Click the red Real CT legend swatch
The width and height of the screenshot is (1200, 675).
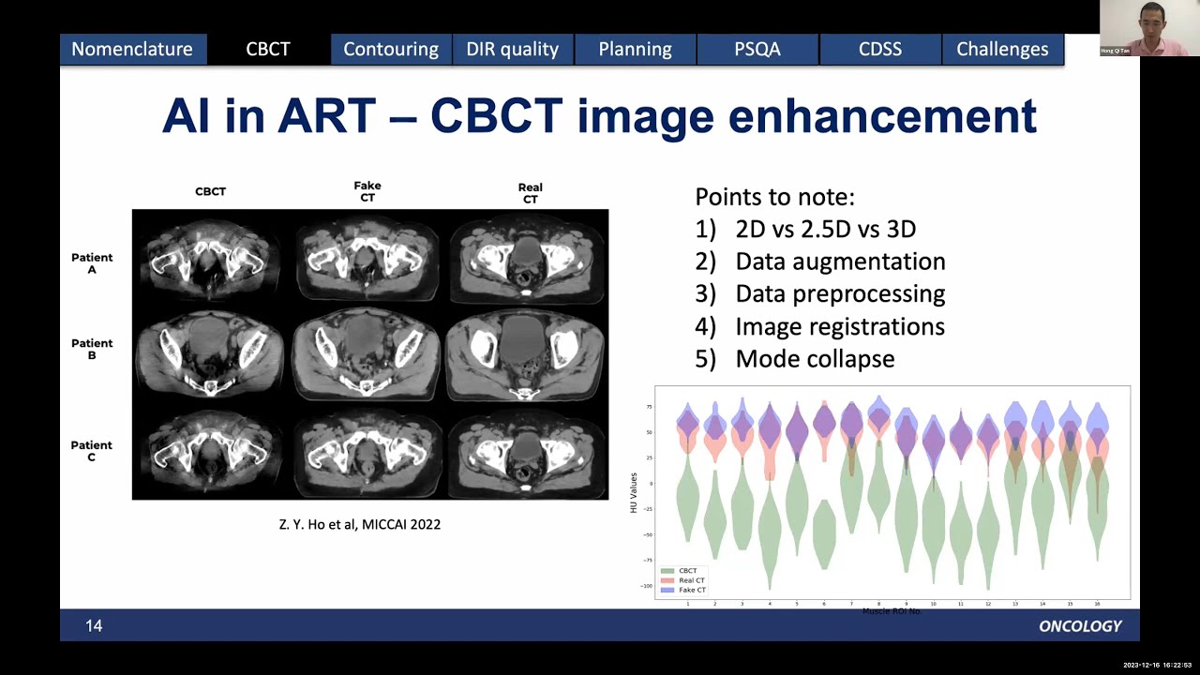[667, 580]
